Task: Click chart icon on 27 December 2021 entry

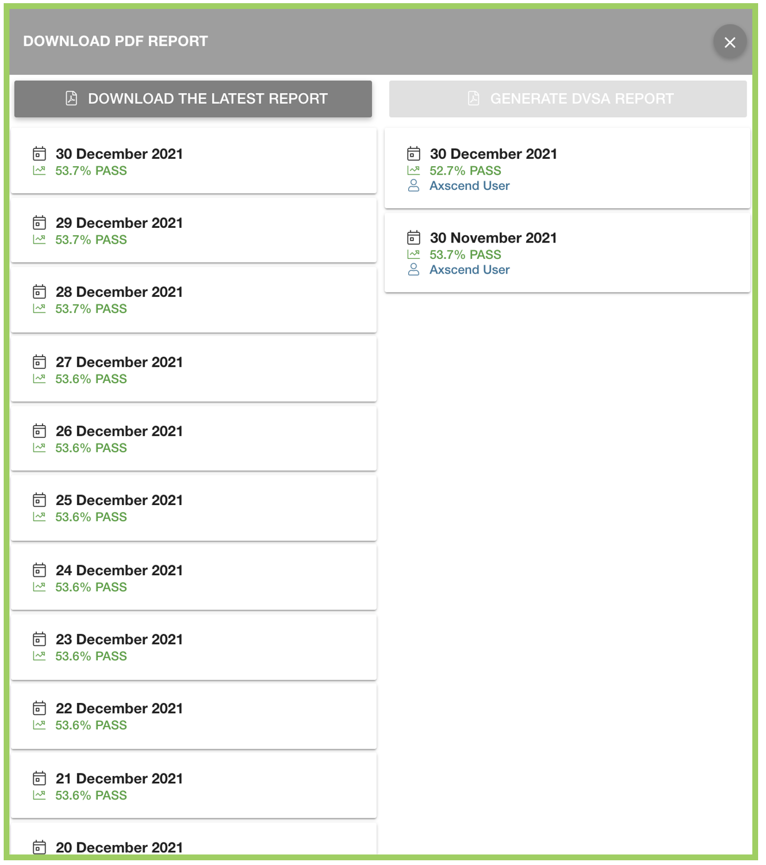Action: click(39, 379)
